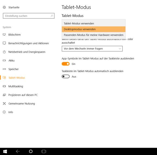Open Cortana circle in taskbar
This screenshot has height=155, width=157.
pyautogui.click(x=31, y=151)
